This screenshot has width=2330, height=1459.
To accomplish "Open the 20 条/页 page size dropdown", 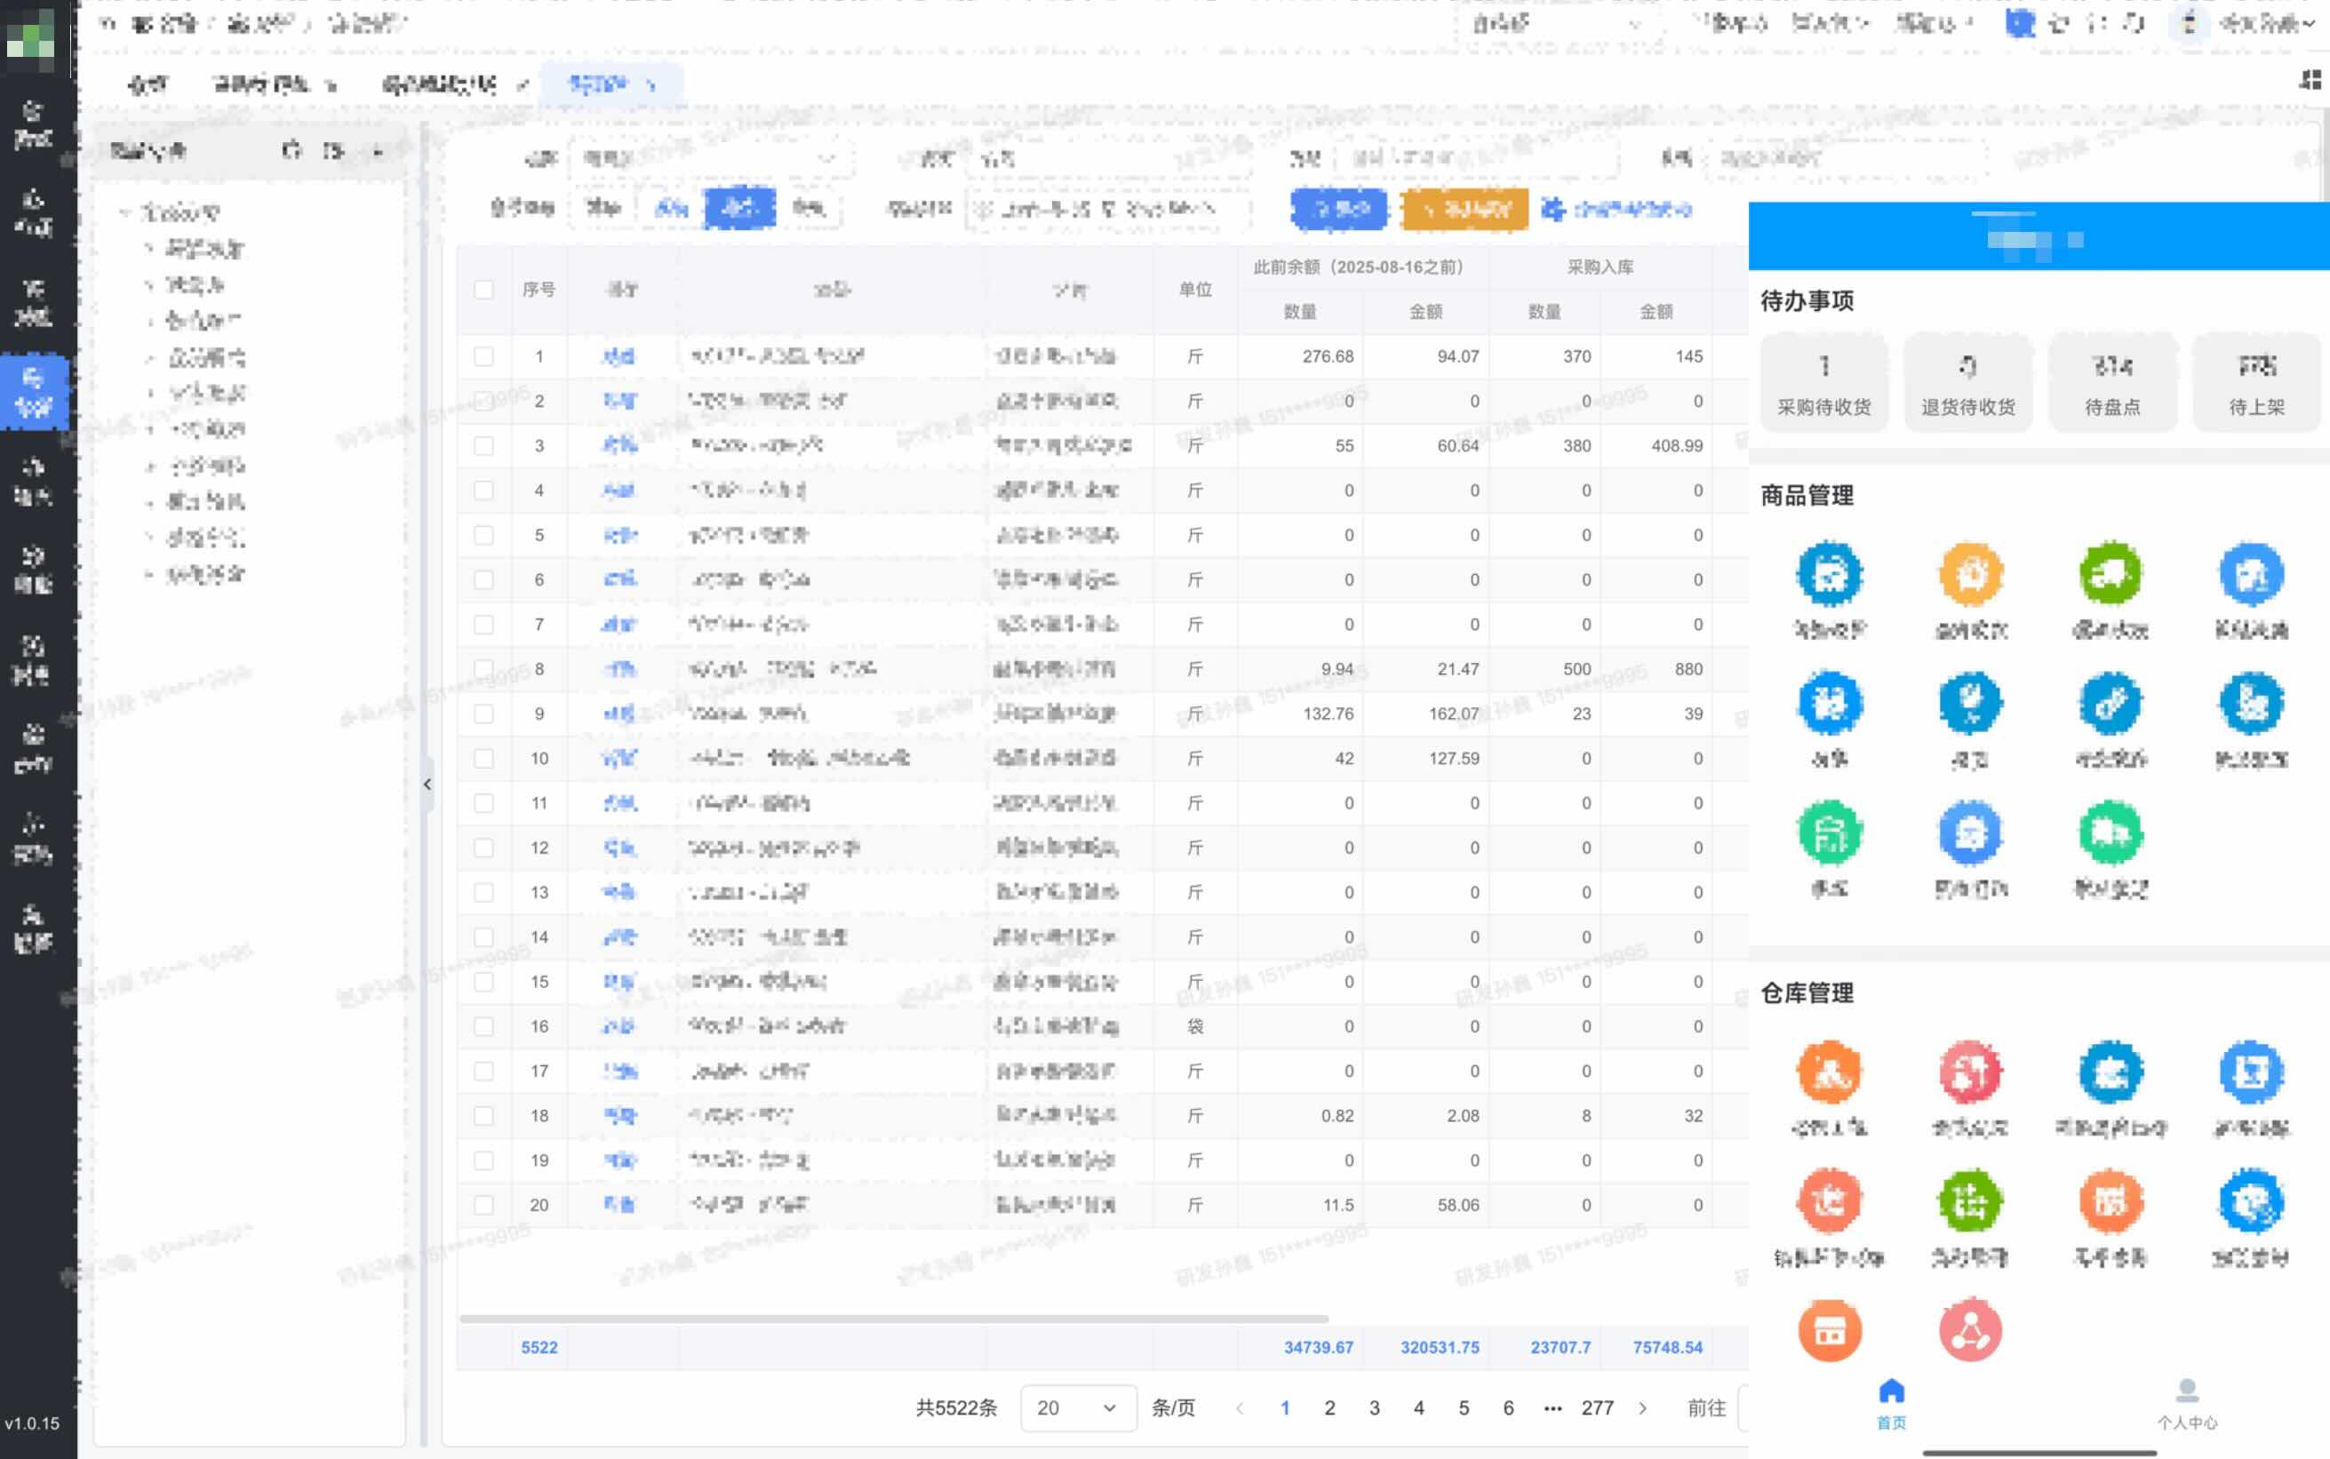I will tap(1078, 1407).
